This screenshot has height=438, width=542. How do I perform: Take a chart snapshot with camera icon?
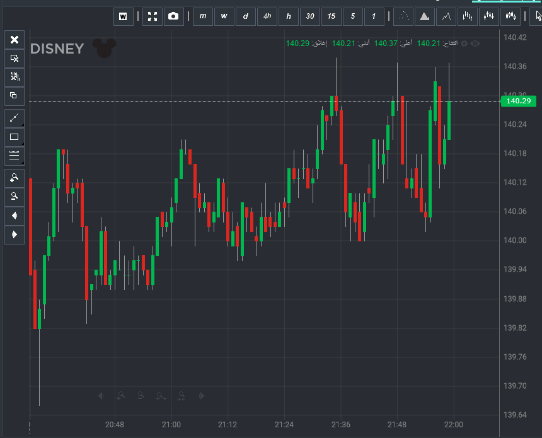[x=173, y=16]
